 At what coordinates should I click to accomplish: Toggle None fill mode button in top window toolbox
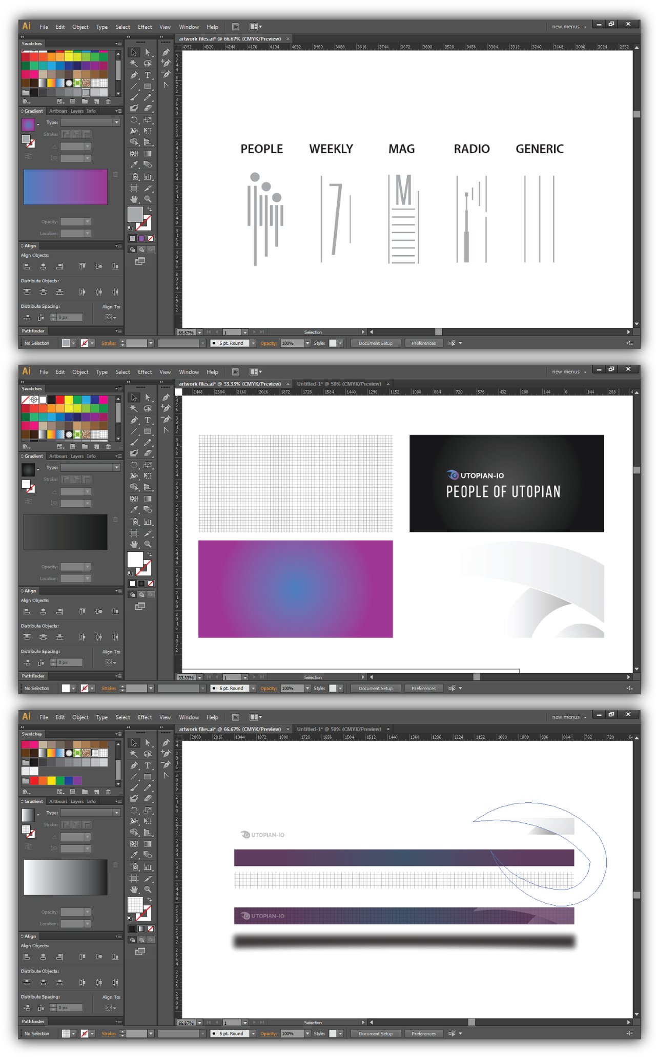[151, 238]
